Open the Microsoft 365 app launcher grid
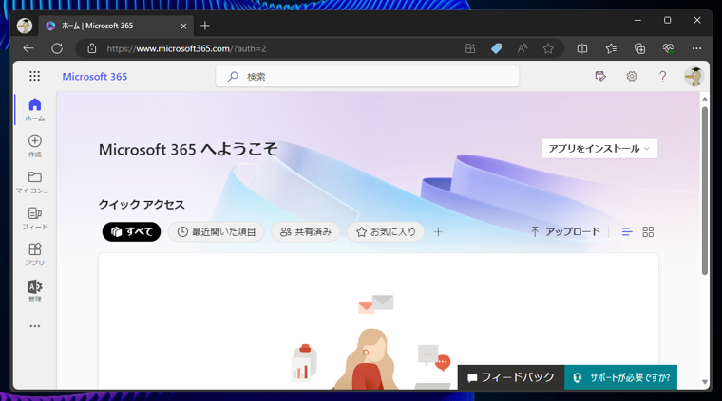 coord(34,76)
